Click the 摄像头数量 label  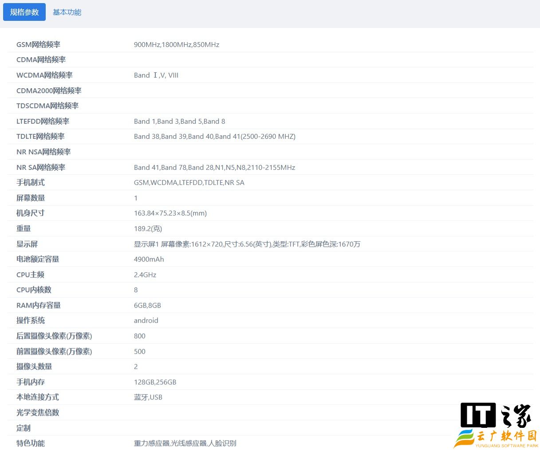pos(34,366)
